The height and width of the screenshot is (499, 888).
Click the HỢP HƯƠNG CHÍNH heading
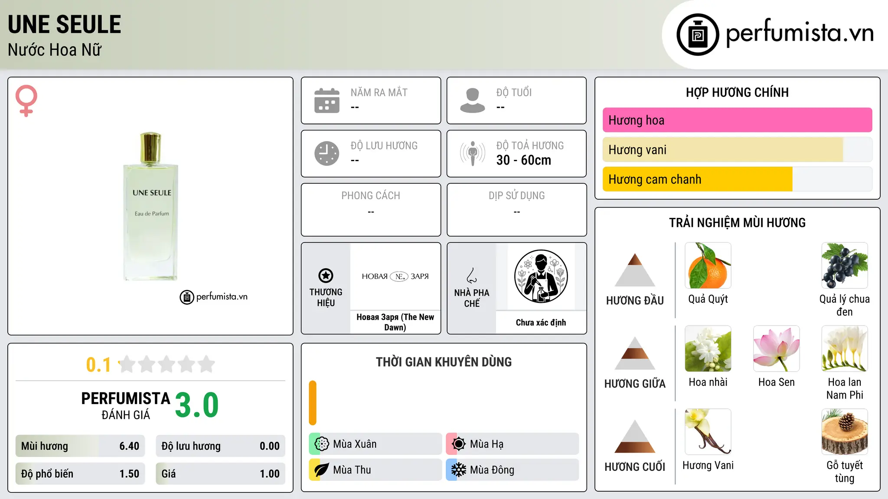(737, 92)
